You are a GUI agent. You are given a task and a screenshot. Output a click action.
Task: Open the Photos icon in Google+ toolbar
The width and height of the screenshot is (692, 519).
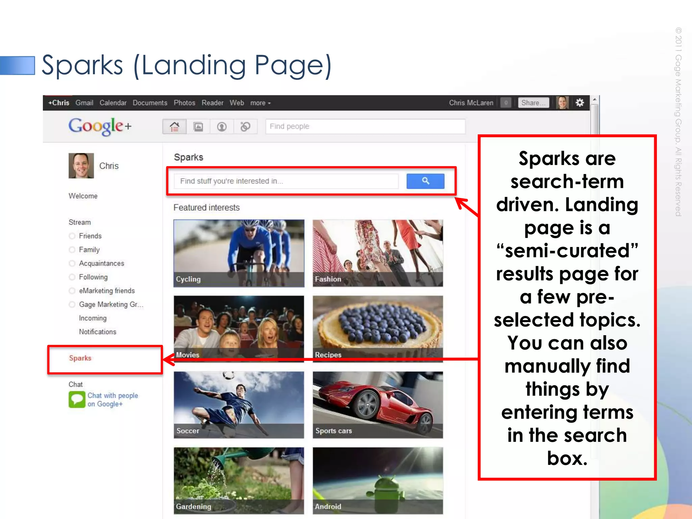click(x=198, y=127)
